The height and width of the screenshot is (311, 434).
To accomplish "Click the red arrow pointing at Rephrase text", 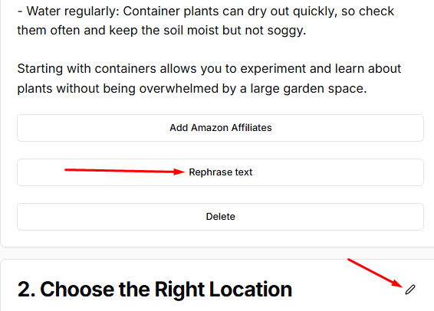I will click(x=124, y=171).
